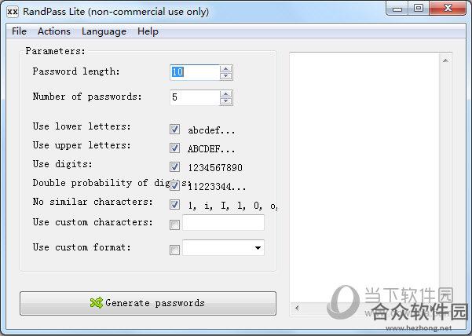Minimize the RandPass Lite window
This screenshot has width=472, height=336.
coord(397,9)
